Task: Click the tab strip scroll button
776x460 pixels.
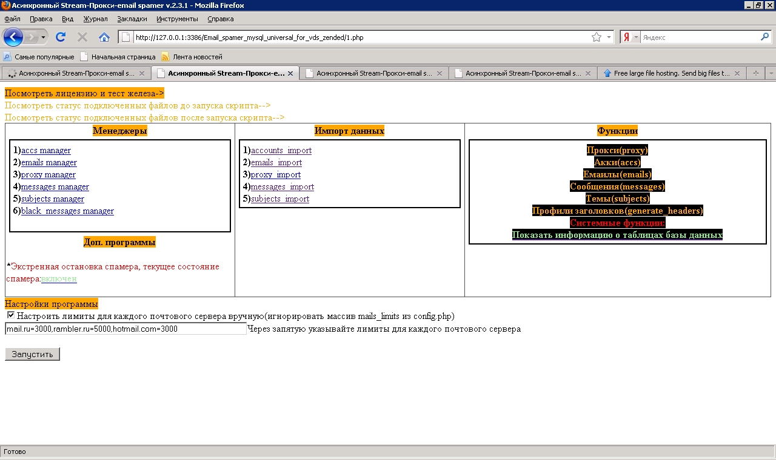Action: click(x=756, y=73)
